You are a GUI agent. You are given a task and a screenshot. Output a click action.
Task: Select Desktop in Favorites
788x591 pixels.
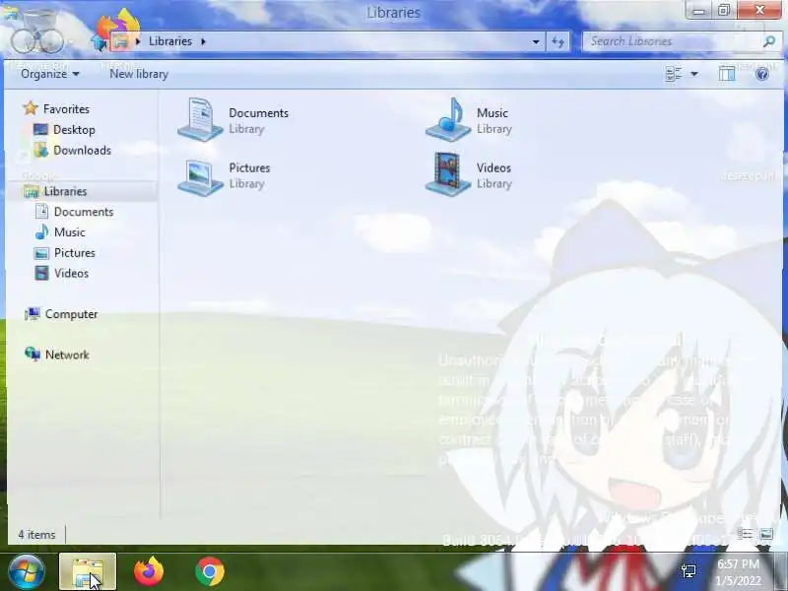(x=64, y=130)
